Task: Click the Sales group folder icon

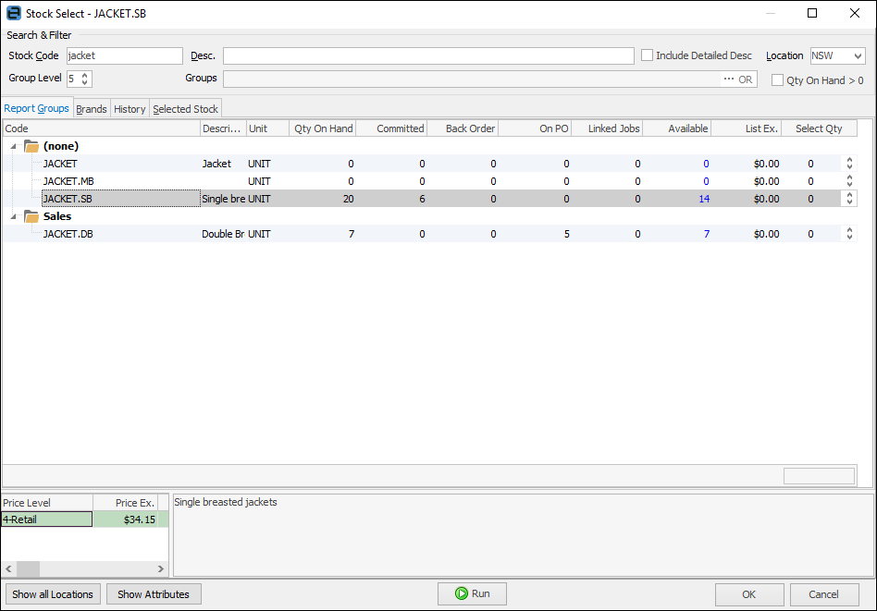Action: pos(31,216)
